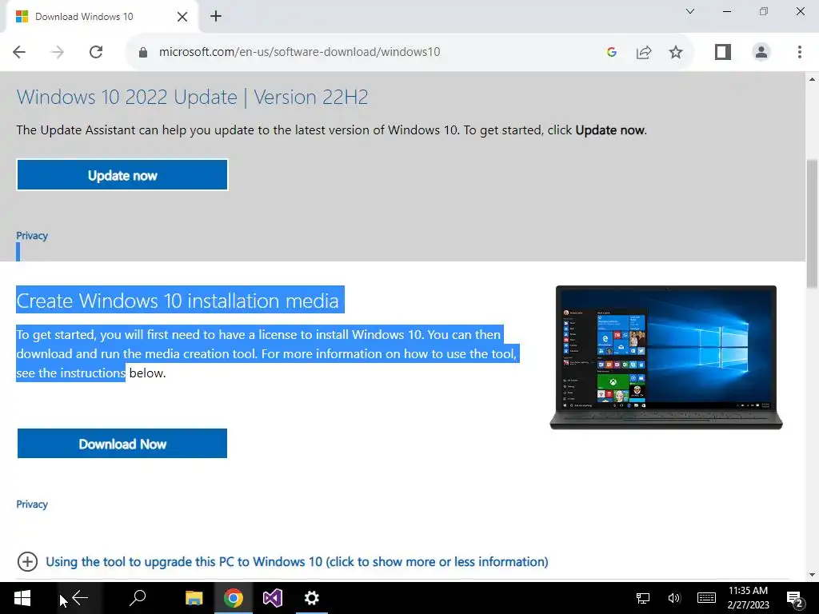Click the scrollbar up arrow
This screenshot has height=614, width=819.
coord(812,79)
